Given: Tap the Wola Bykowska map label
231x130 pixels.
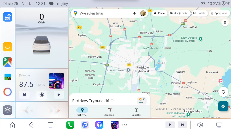Looking at the screenshot, I should click(115, 25).
